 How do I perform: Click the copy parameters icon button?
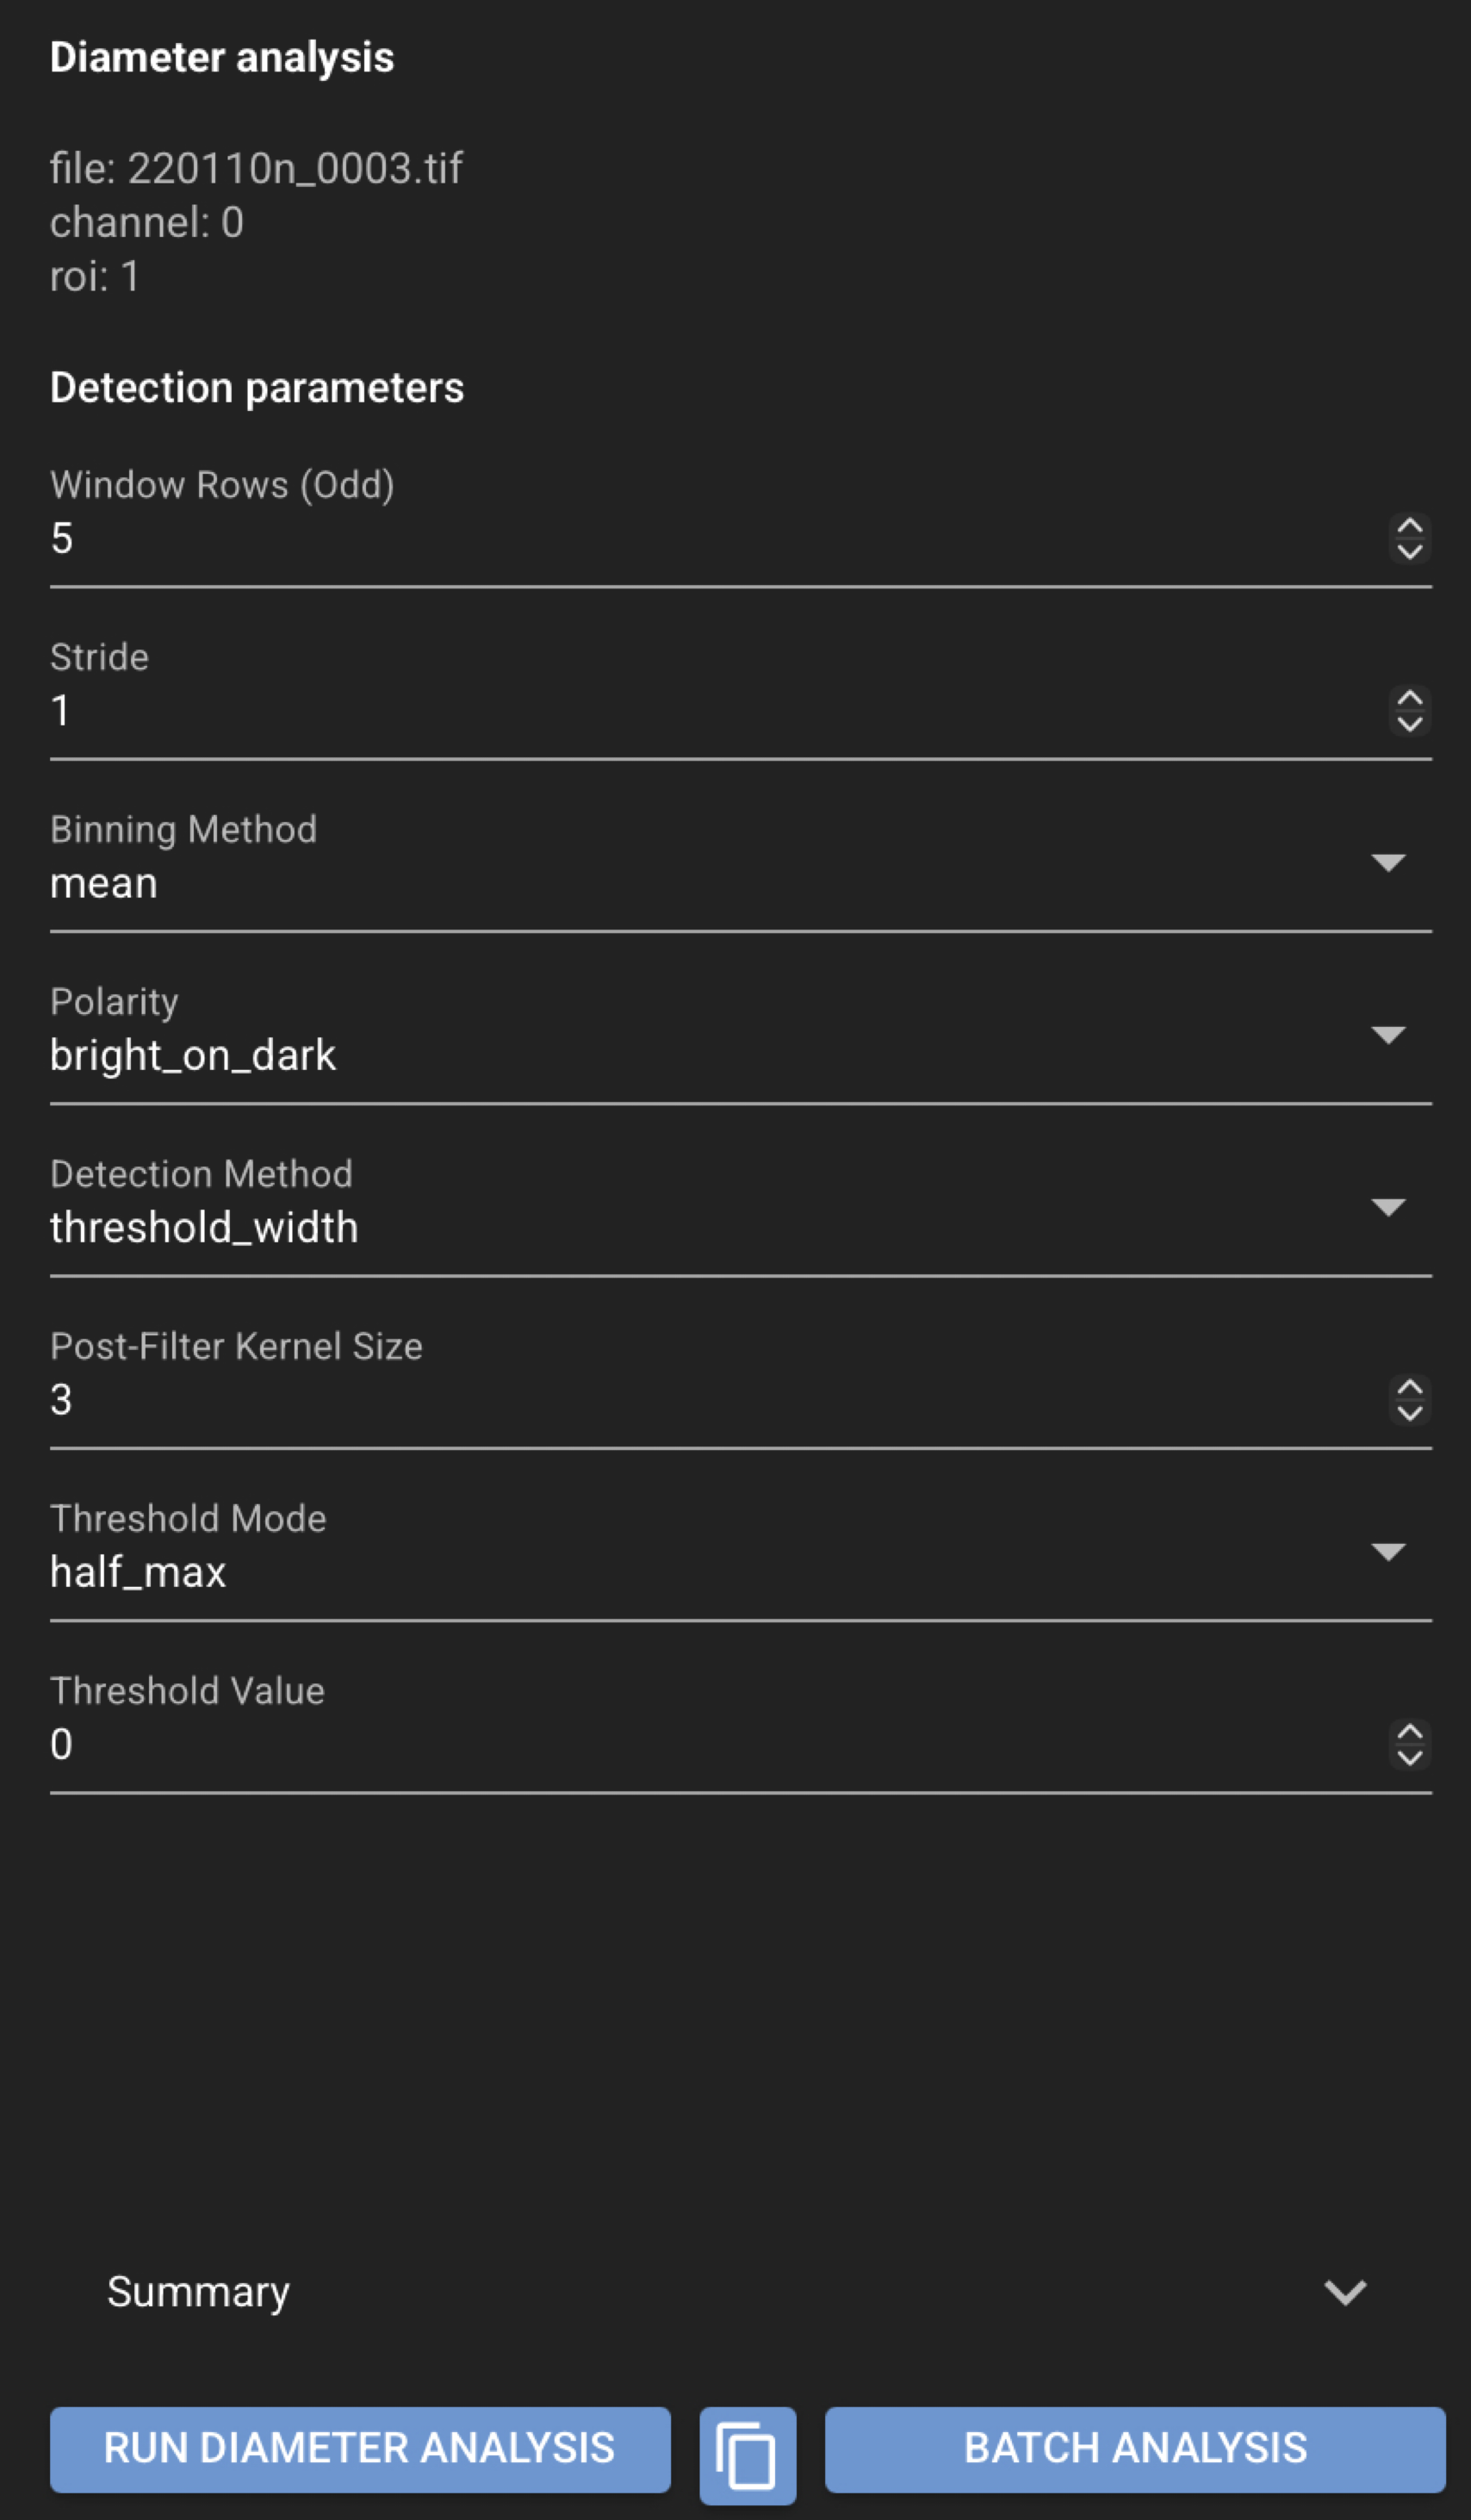tap(748, 2455)
